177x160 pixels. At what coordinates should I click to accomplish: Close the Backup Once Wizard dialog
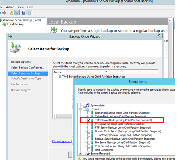tap(159, 36)
